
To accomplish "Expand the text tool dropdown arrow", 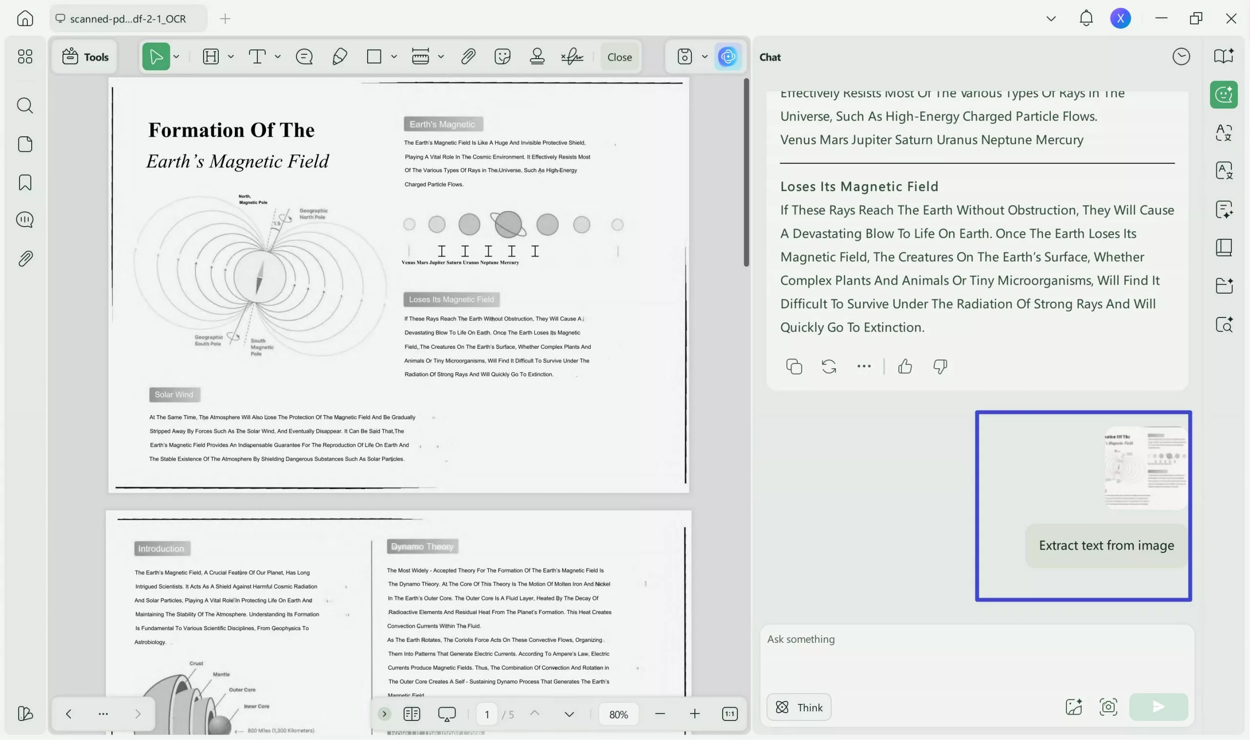I will (278, 57).
